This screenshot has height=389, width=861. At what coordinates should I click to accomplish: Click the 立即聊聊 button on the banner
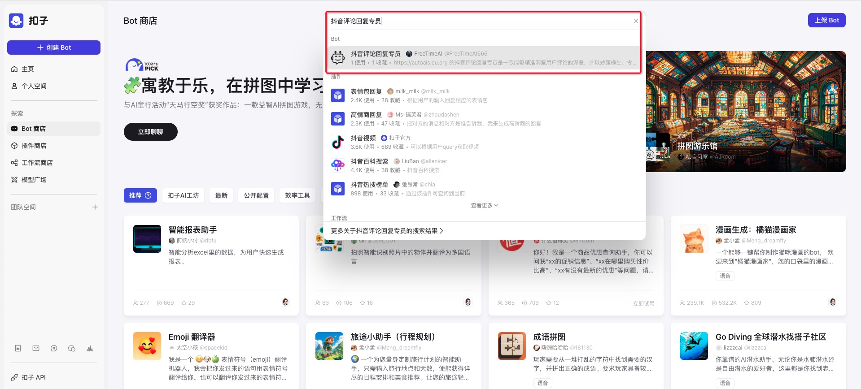150,132
